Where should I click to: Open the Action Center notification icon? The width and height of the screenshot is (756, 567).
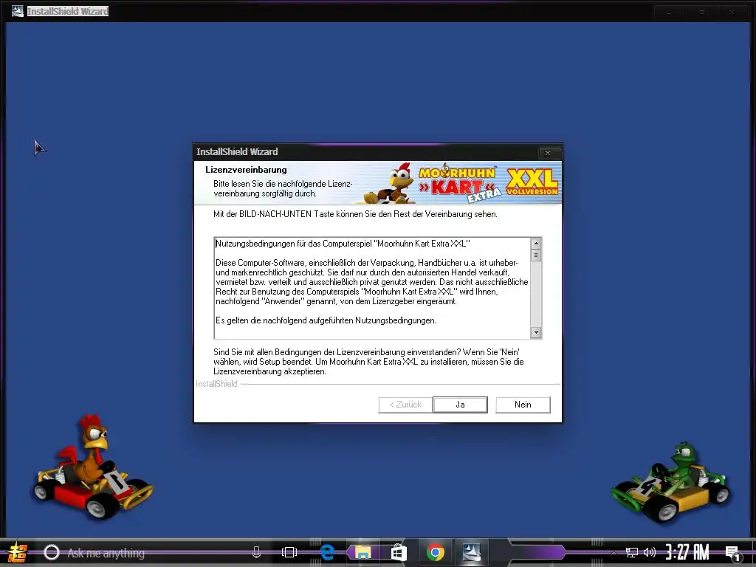pos(733,554)
